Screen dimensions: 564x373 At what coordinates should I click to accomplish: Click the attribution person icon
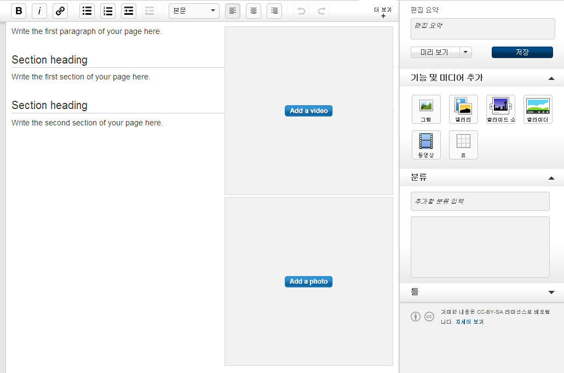point(416,317)
